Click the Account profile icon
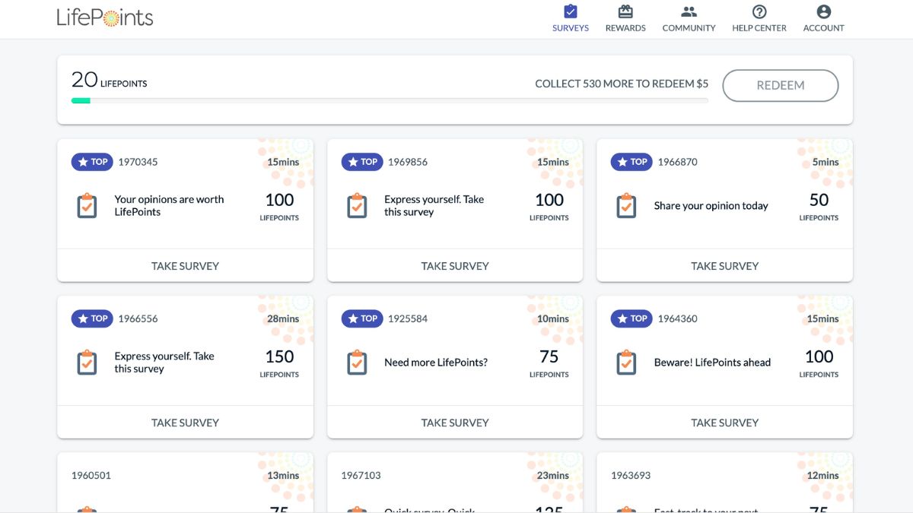This screenshot has width=913, height=513. (823, 12)
